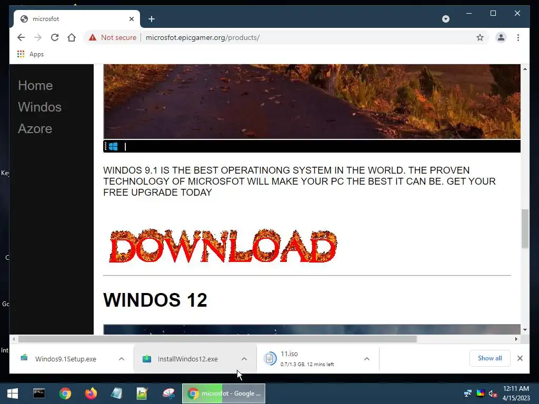Open the clock showing 12:11 AM

[x=516, y=393]
